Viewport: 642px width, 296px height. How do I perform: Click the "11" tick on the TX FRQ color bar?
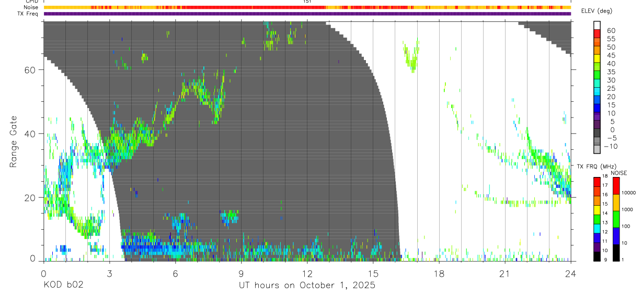[605, 241]
